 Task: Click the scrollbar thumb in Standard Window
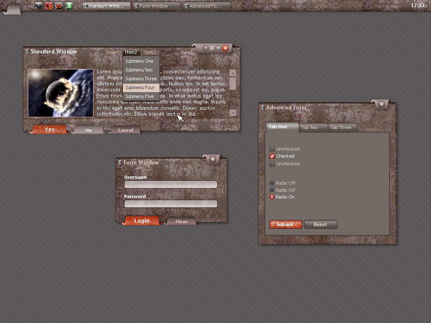[233, 83]
